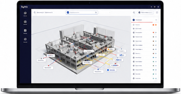The image size is (181, 94).
Task: Open the faded dropdown right of the center search field
Action: (105, 12)
